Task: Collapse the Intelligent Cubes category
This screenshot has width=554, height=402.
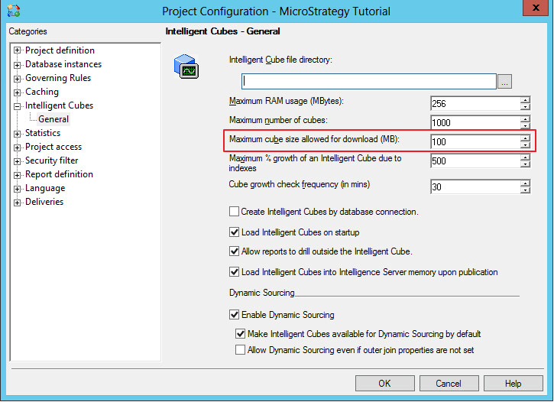Action: click(x=17, y=106)
